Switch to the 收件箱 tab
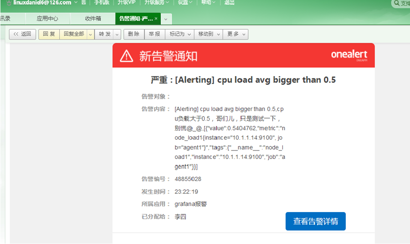This screenshot has width=410, height=244. [x=93, y=19]
